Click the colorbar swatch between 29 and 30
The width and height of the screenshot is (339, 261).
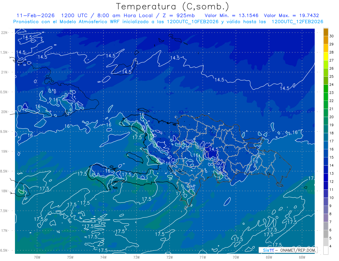click(326, 40)
